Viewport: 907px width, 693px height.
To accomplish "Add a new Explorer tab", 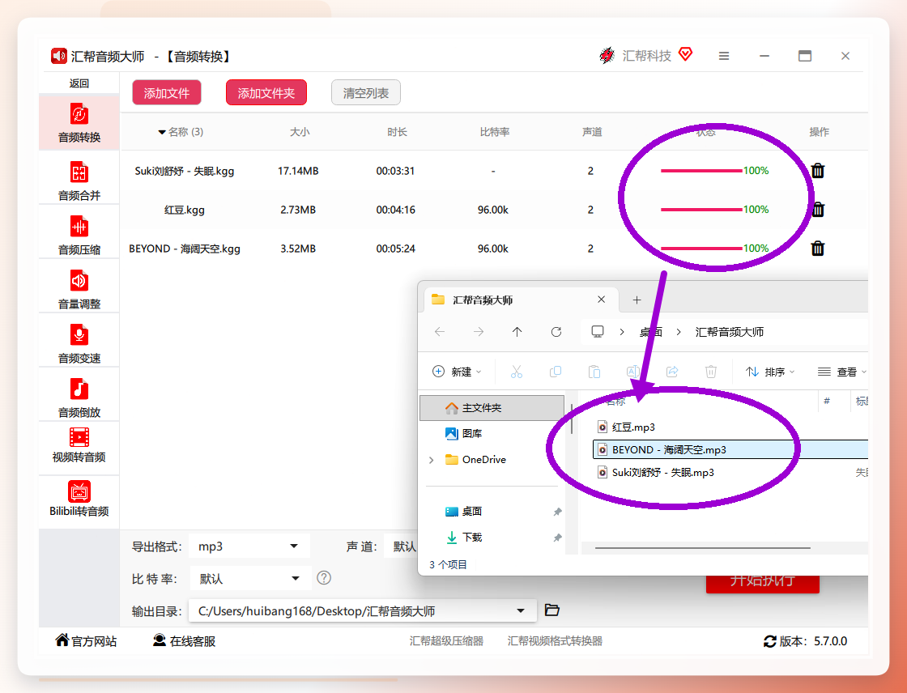I will 637,300.
